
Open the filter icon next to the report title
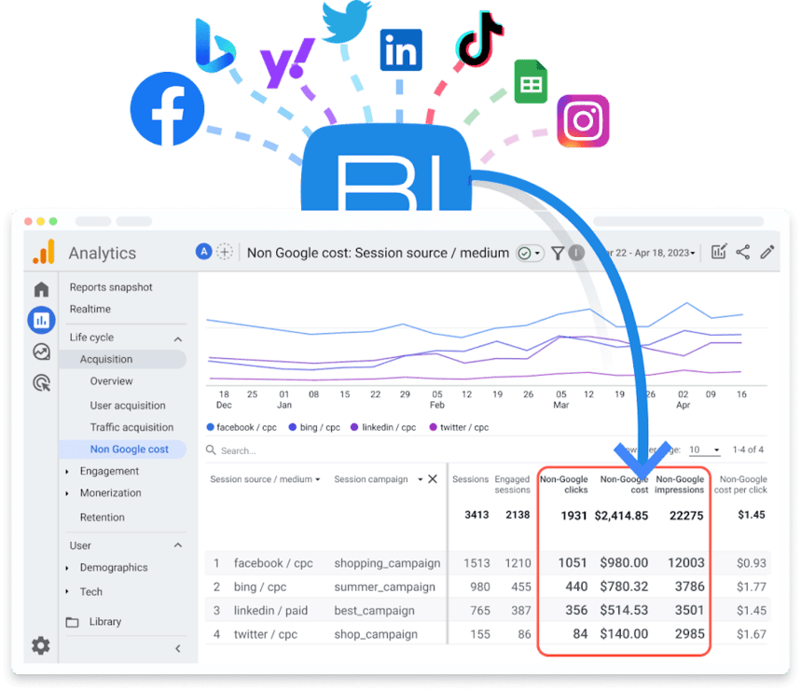[x=557, y=253]
